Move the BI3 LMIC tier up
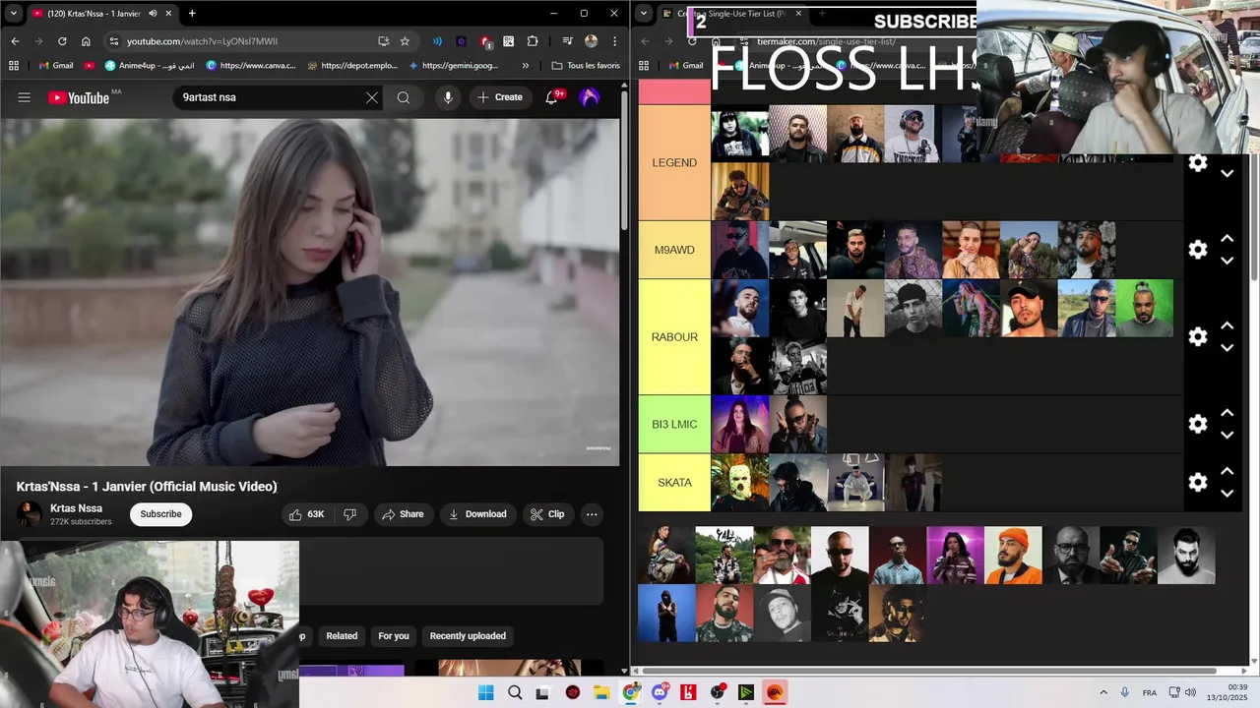This screenshot has height=708, width=1260. coord(1228,413)
